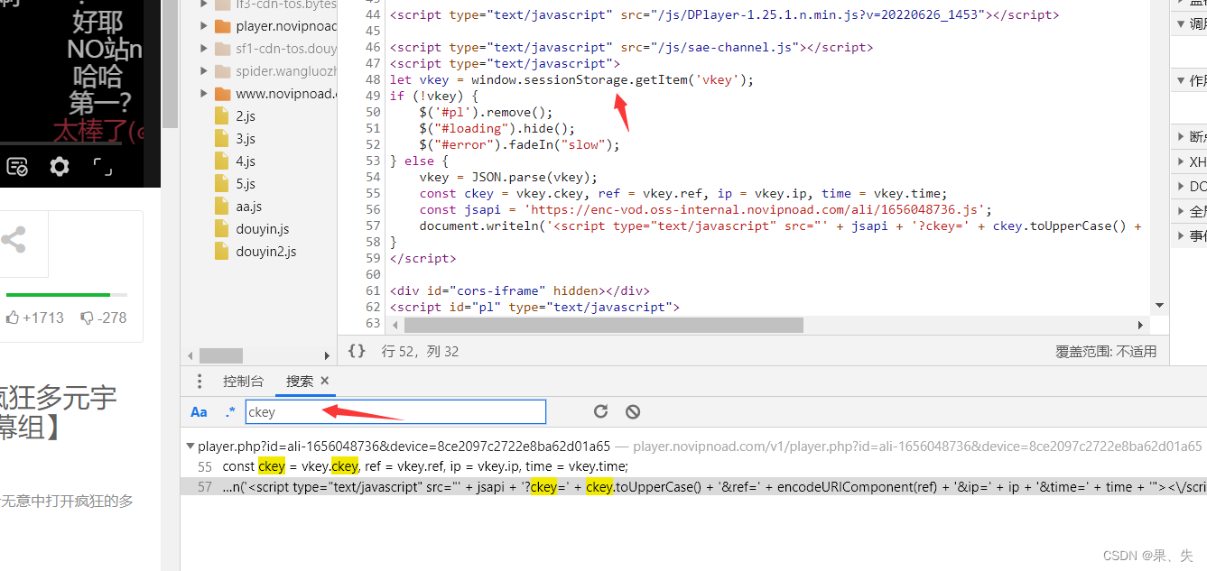Expand the 事件 section in the right sidebar

[x=1182, y=235]
